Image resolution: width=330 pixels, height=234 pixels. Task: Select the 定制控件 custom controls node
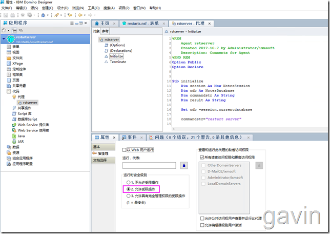16,69
